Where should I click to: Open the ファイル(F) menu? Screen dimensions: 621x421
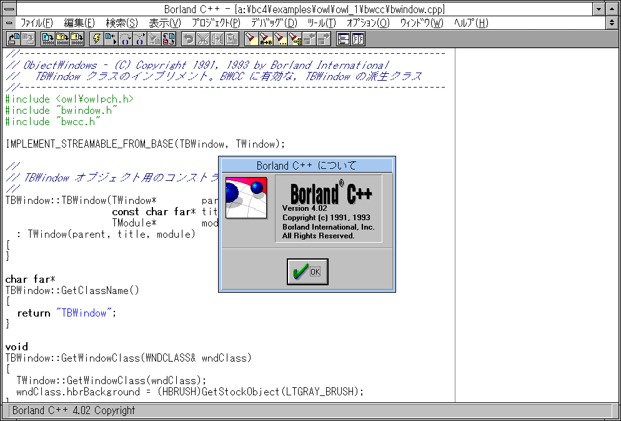click(x=36, y=23)
